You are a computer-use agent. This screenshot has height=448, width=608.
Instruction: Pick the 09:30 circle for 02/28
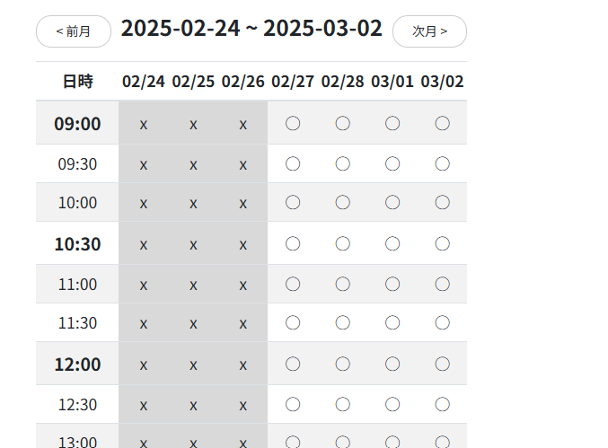point(342,164)
